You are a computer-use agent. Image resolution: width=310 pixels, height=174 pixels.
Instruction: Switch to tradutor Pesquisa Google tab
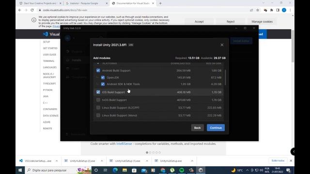pos(87,3)
